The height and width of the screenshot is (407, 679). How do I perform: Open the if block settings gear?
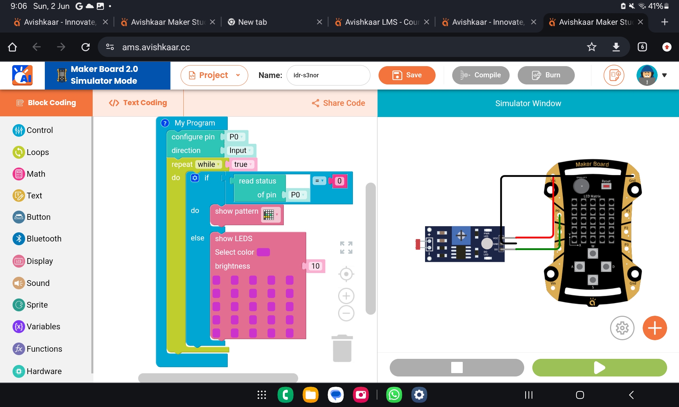(x=195, y=178)
